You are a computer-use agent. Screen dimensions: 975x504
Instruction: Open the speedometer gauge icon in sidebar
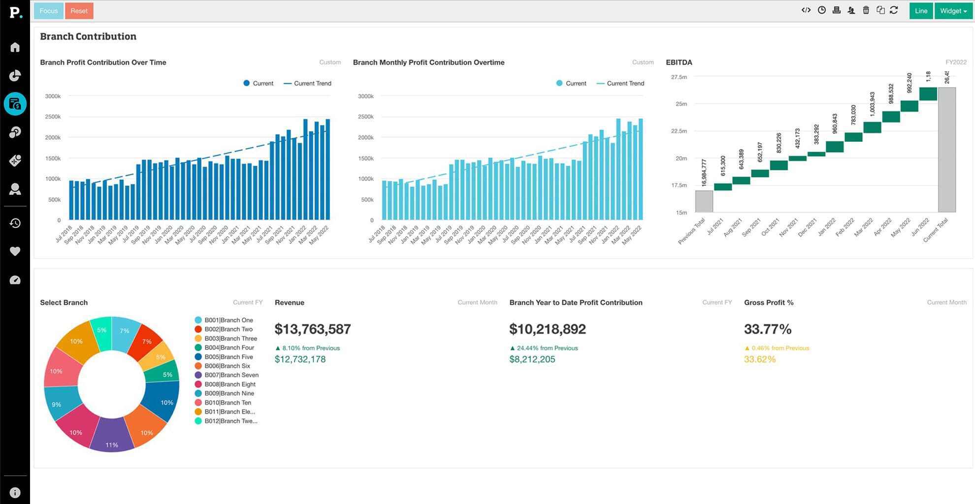15,280
